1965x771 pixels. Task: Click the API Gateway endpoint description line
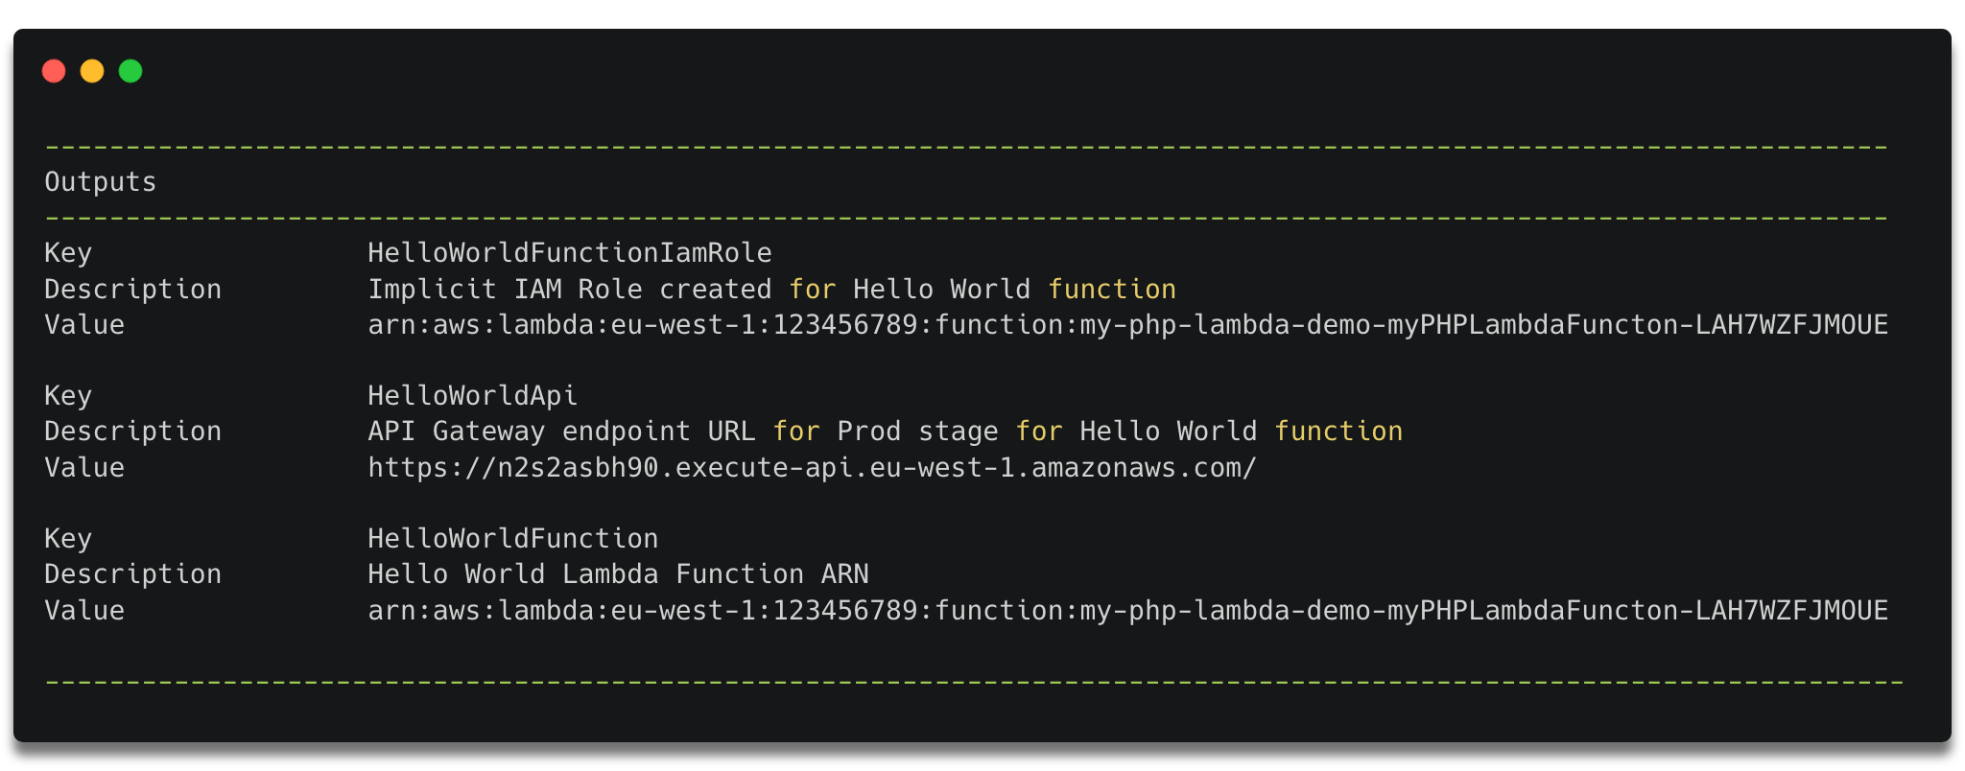pos(886,432)
